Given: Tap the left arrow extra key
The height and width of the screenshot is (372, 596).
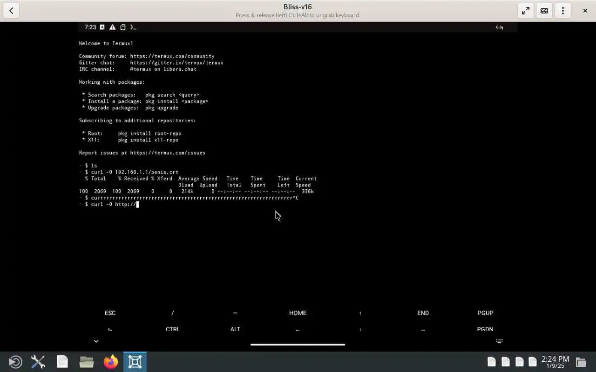Looking at the screenshot, I should (298, 329).
